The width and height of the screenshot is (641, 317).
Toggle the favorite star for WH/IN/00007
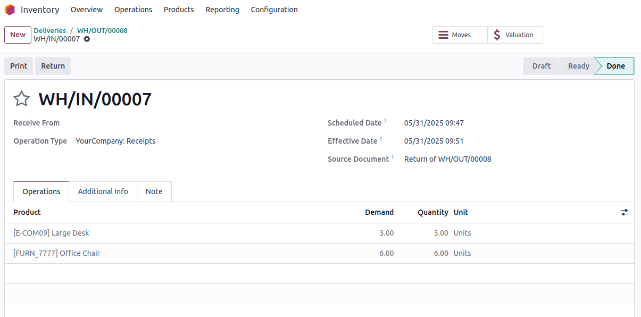[22, 99]
